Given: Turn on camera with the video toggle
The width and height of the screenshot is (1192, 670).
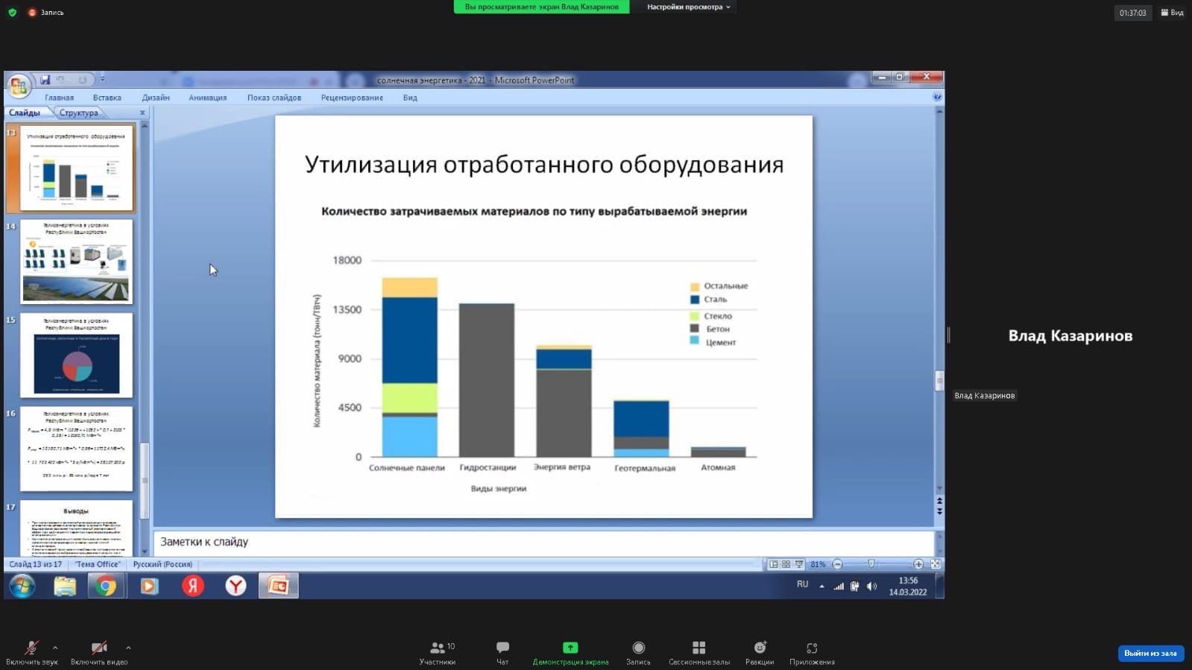Looking at the screenshot, I should [x=98, y=648].
